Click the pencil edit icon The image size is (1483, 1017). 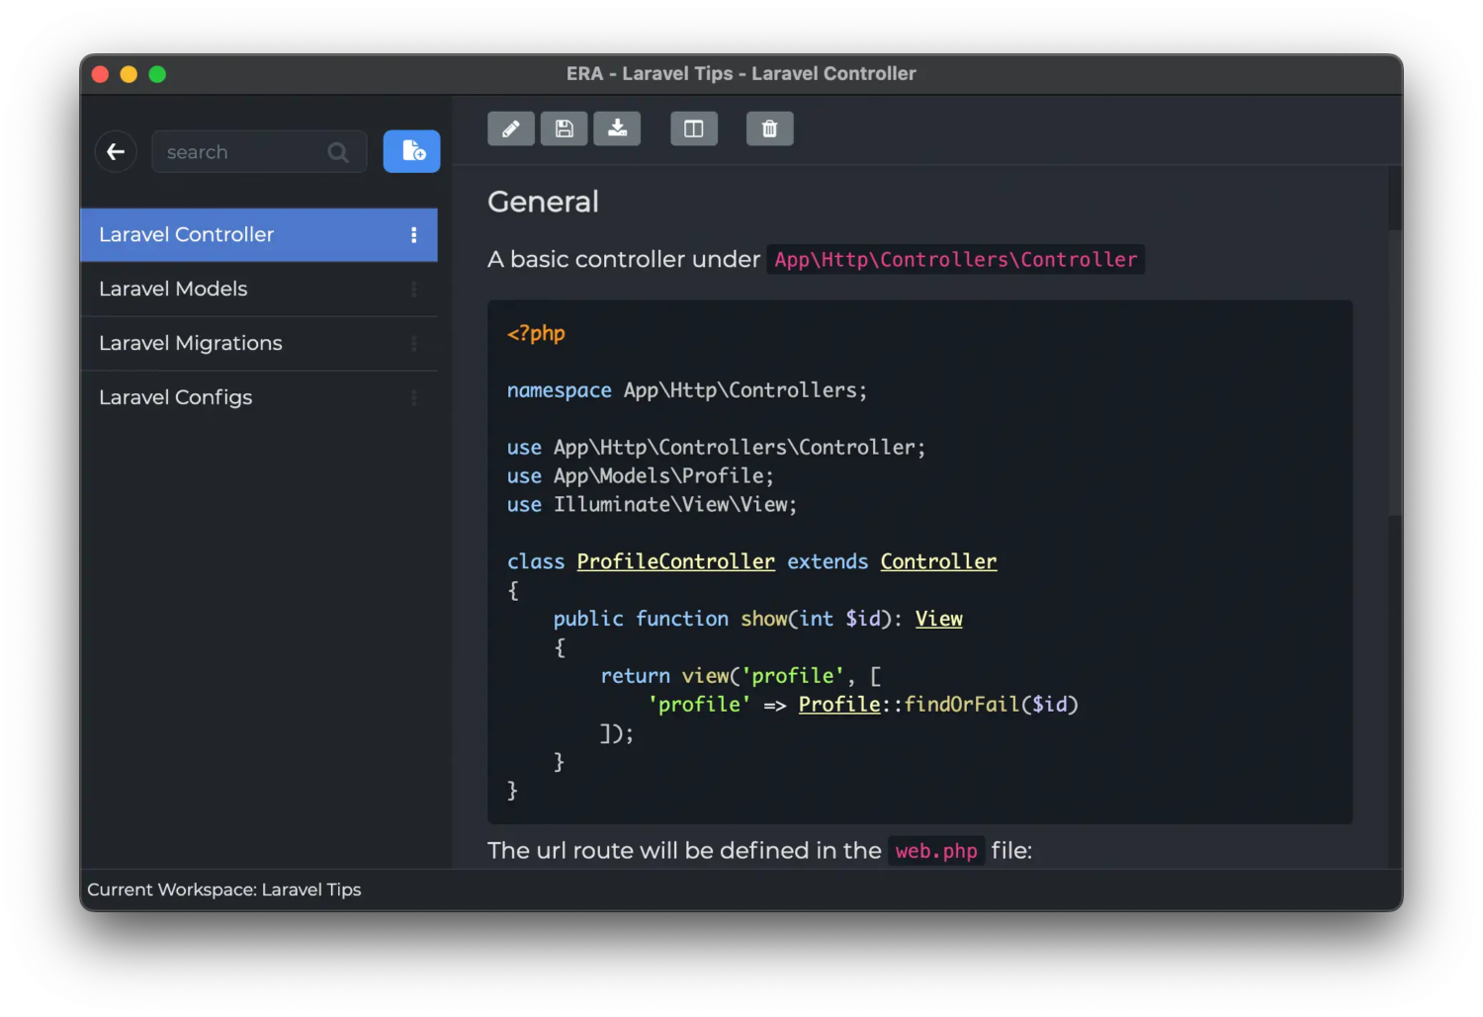click(x=511, y=128)
